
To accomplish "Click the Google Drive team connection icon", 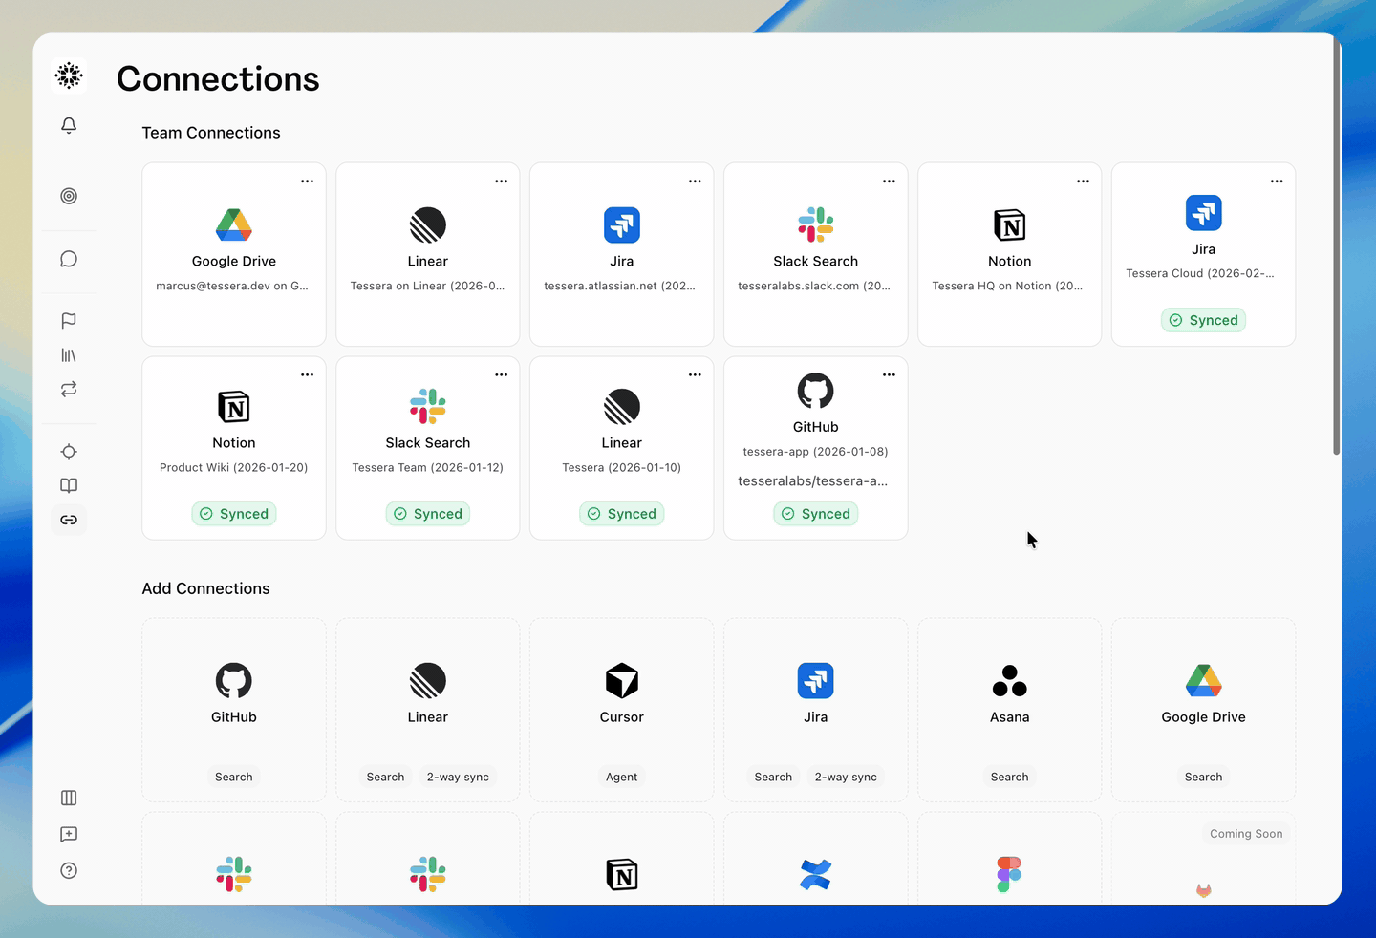I will pyautogui.click(x=234, y=225).
